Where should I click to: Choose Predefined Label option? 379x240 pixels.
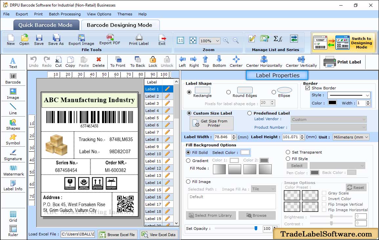(249, 113)
